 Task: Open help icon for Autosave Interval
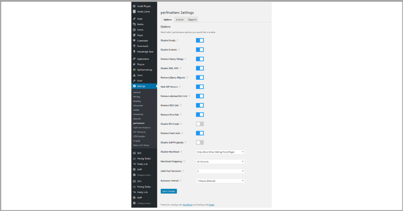coord(181,181)
